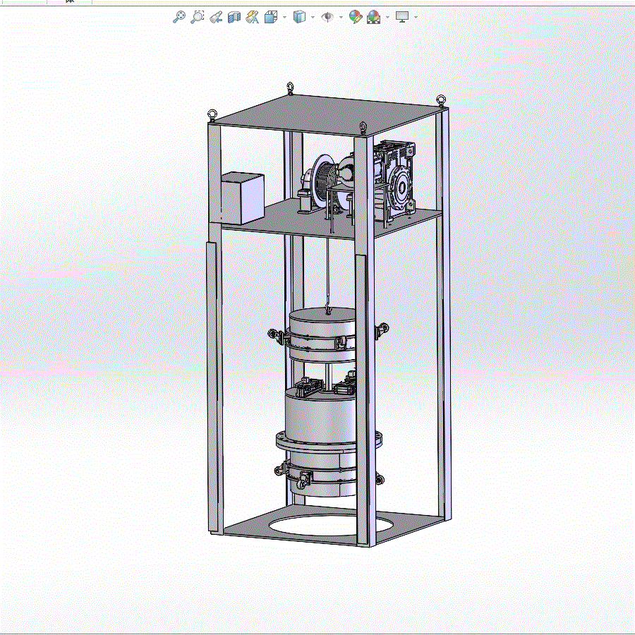Viewport: 635px width, 635px height.
Task: Toggle the Hide/Show Items eye icon
Action: pyautogui.click(x=327, y=17)
